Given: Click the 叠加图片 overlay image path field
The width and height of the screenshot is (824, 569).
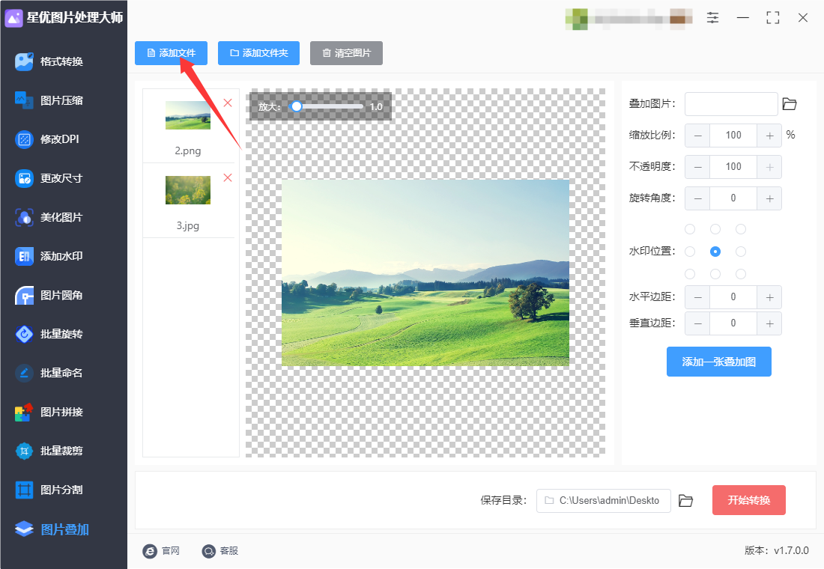Looking at the screenshot, I should click(x=731, y=104).
